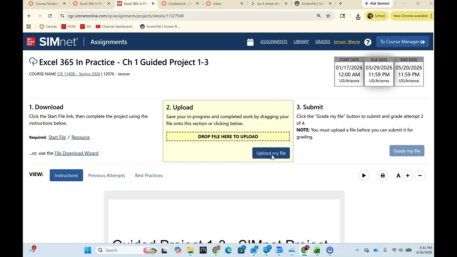The width and height of the screenshot is (457, 257).
Task: Open Jenson, Wayne account link
Action: tap(347, 42)
